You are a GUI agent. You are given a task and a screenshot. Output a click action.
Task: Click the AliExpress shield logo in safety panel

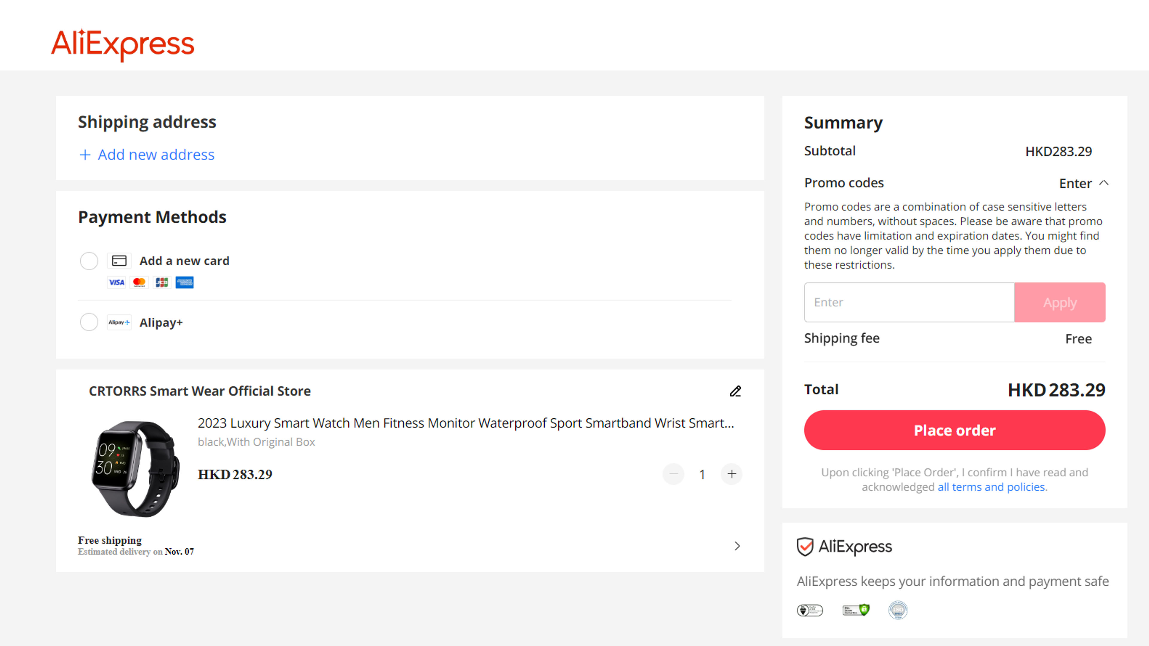(844, 547)
